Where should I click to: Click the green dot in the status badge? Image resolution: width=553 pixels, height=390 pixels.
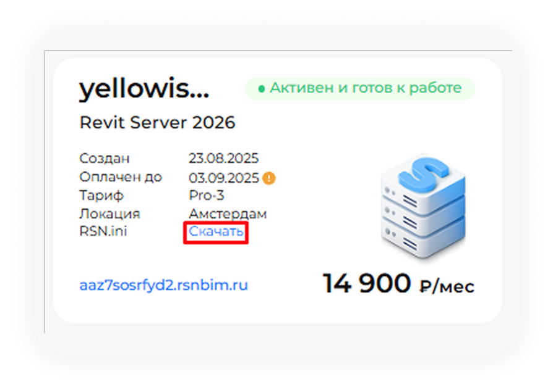click(x=262, y=88)
